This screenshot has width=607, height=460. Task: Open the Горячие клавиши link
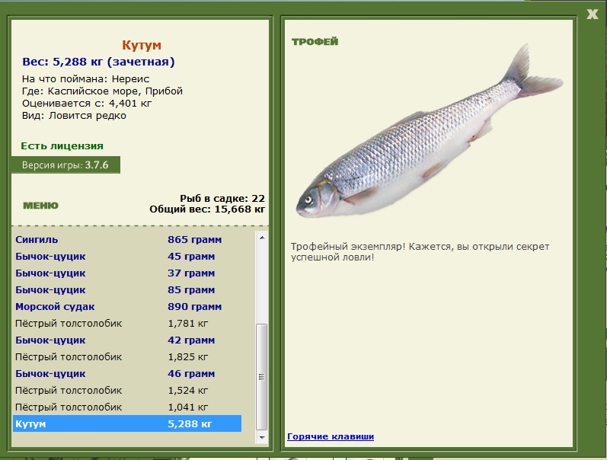(331, 436)
